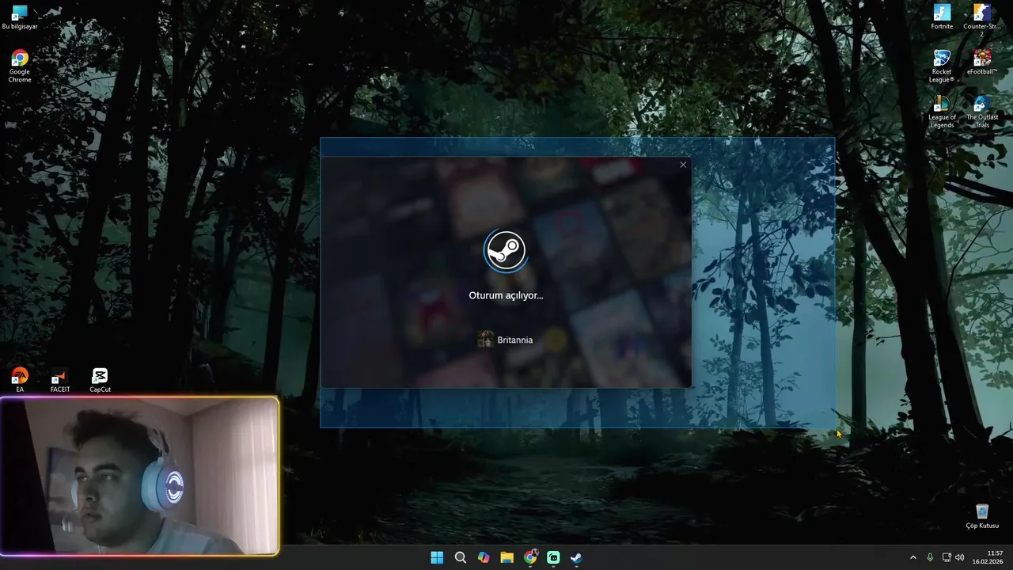Open League of Legends shortcut
Image resolution: width=1013 pixels, height=570 pixels.
(942, 111)
